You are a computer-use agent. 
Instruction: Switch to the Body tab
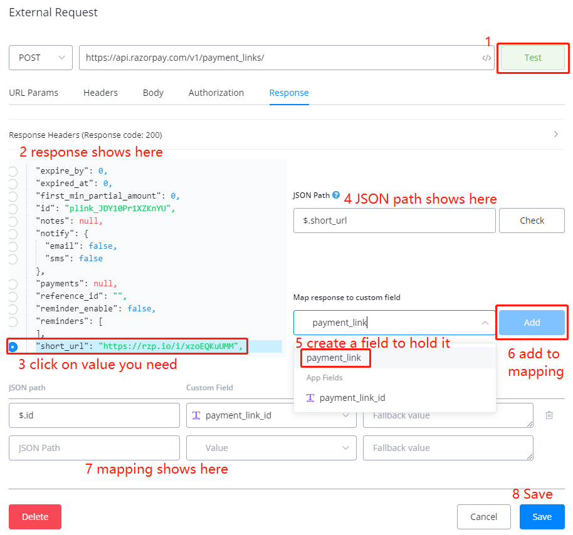[153, 93]
